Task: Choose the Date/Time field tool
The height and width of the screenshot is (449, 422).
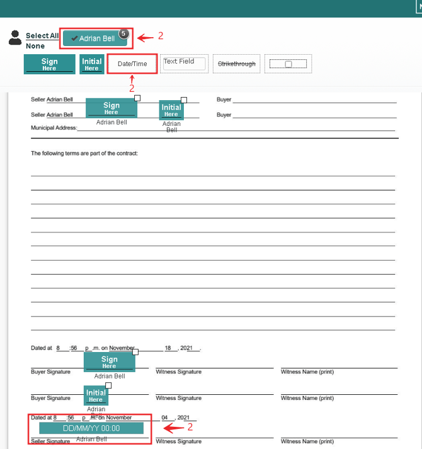Action: click(132, 64)
